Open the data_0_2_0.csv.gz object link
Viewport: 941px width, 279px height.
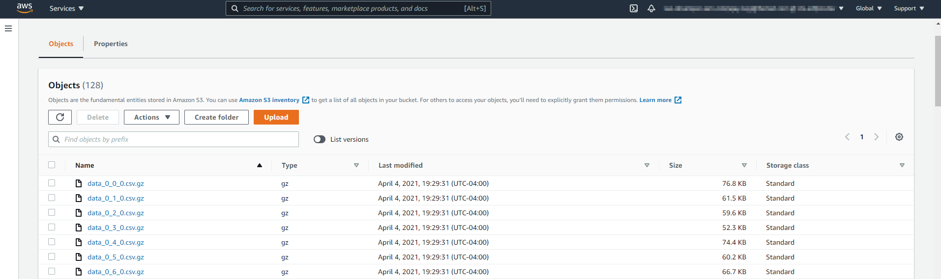116,213
